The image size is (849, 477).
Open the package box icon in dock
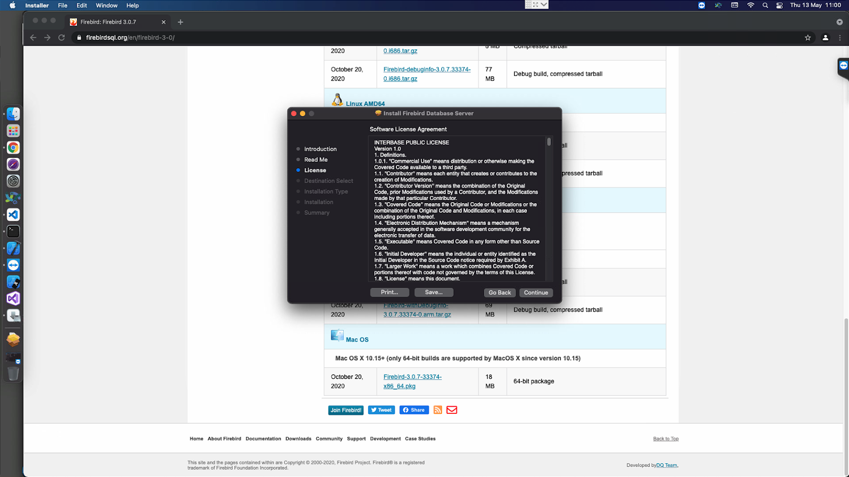coord(13,339)
